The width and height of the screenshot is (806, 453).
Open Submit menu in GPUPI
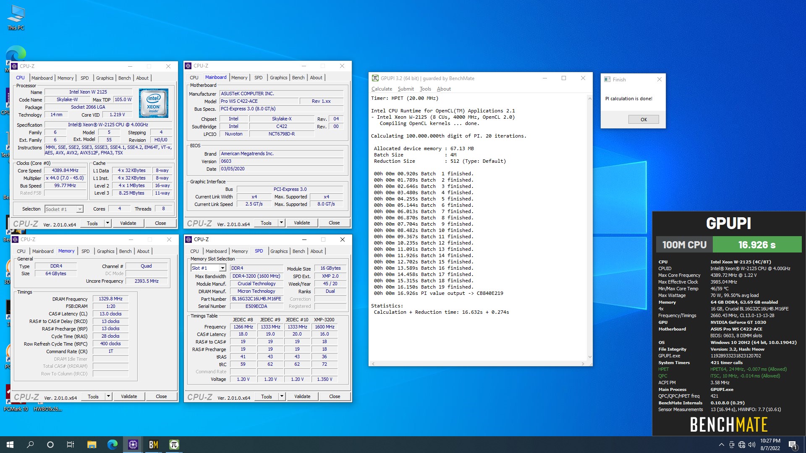tap(406, 89)
